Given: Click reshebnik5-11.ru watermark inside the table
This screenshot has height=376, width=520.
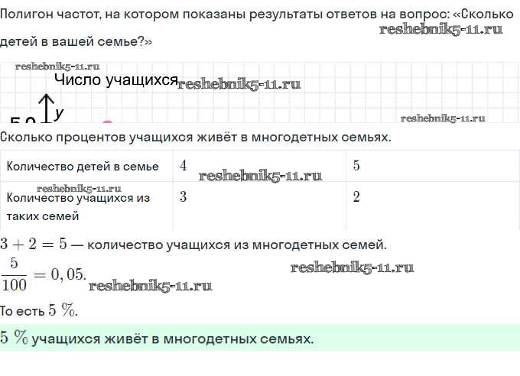Looking at the screenshot, I should 260,176.
